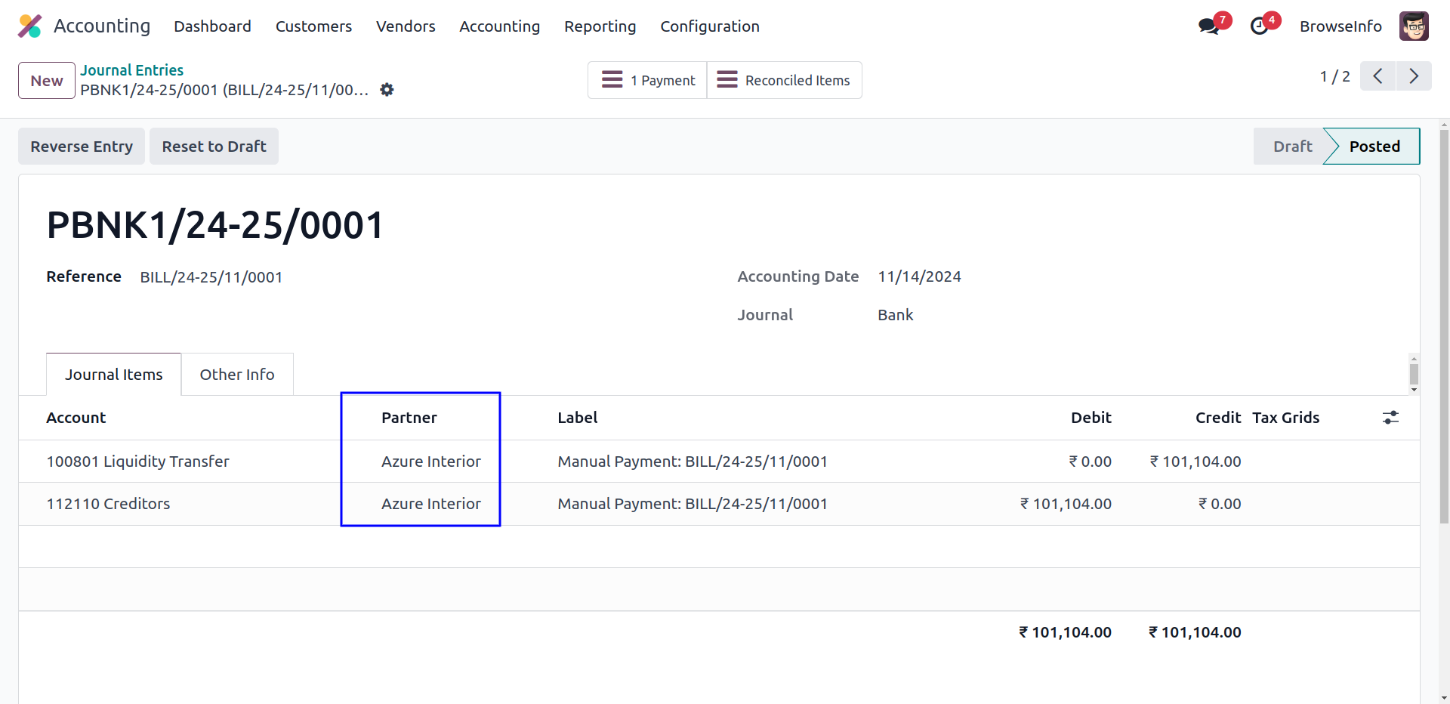Go to previous record arrow
Viewport: 1450px width, 704px height.
1377,76
